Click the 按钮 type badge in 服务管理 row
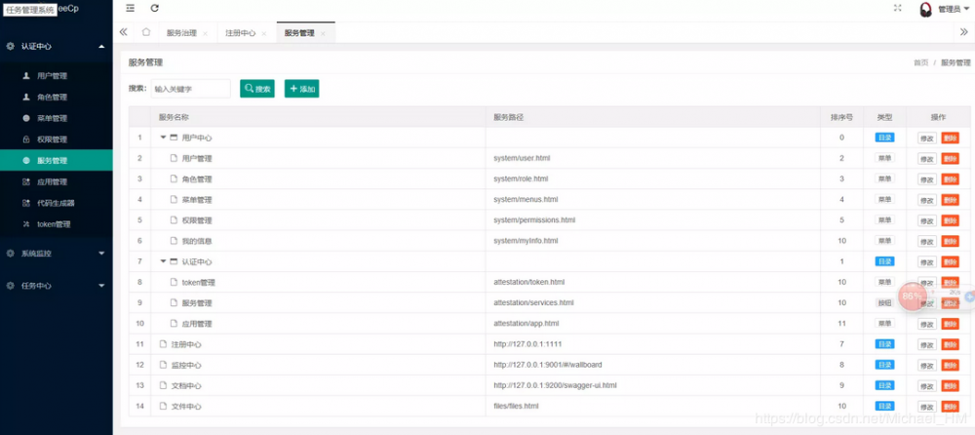This screenshot has height=435, width=975. 884,302
